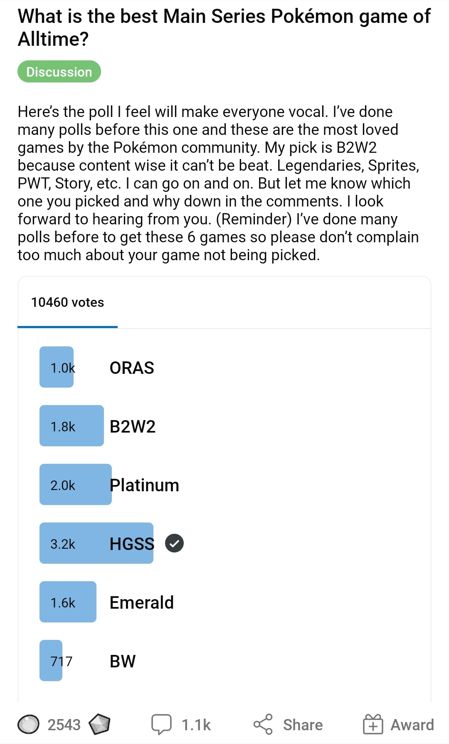Click the 2543 vote score
449x744 pixels.
pyautogui.click(x=64, y=725)
